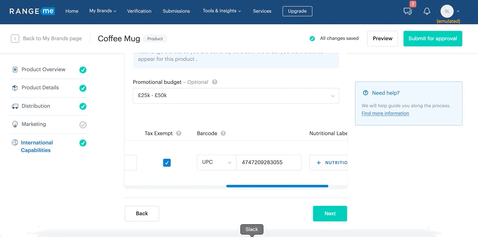Expand the user account chevron
Image resolution: width=478 pixels, height=237 pixels.
click(458, 11)
